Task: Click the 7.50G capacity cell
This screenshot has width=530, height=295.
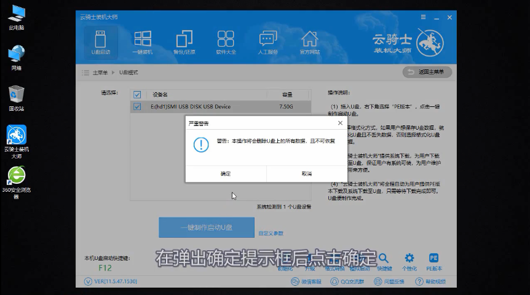Action: pos(286,106)
